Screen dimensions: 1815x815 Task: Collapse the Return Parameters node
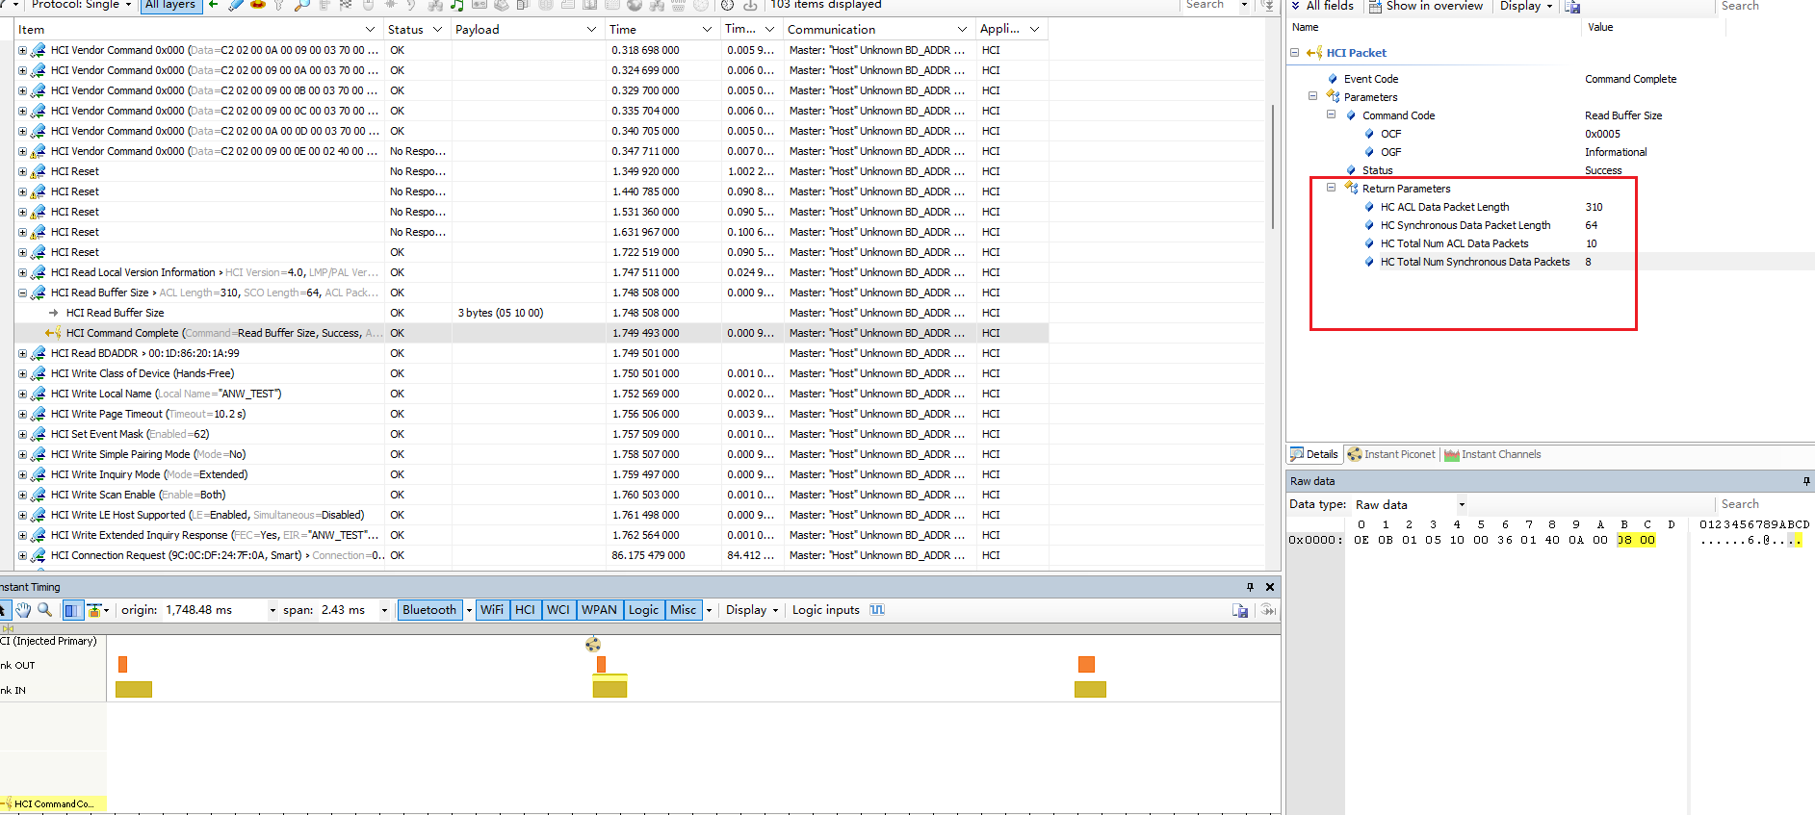[x=1332, y=188]
